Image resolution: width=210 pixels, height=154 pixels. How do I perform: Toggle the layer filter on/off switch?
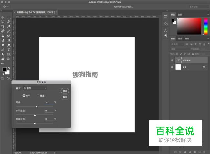point(208,44)
